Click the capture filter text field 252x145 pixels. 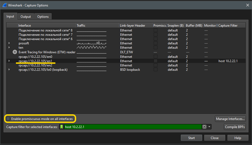tap(133, 127)
